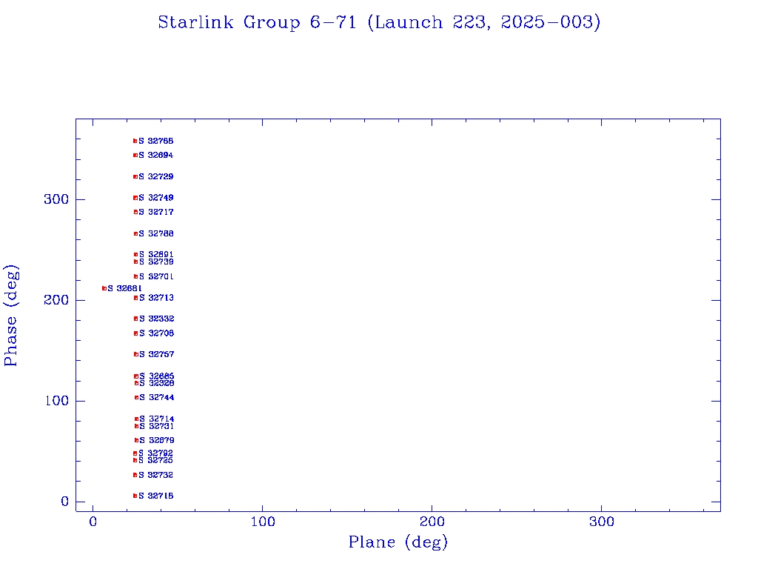This screenshot has height=569, width=758.
Task: Click the "0" tick label on Plane axis
Action: (93, 522)
